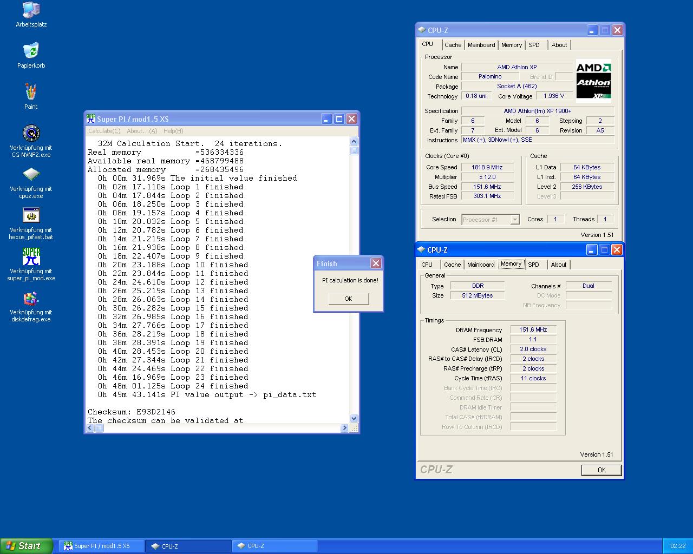The image size is (693, 554).
Task: Switch to SPD tab in lower CPU-Z
Action: [x=534, y=265]
